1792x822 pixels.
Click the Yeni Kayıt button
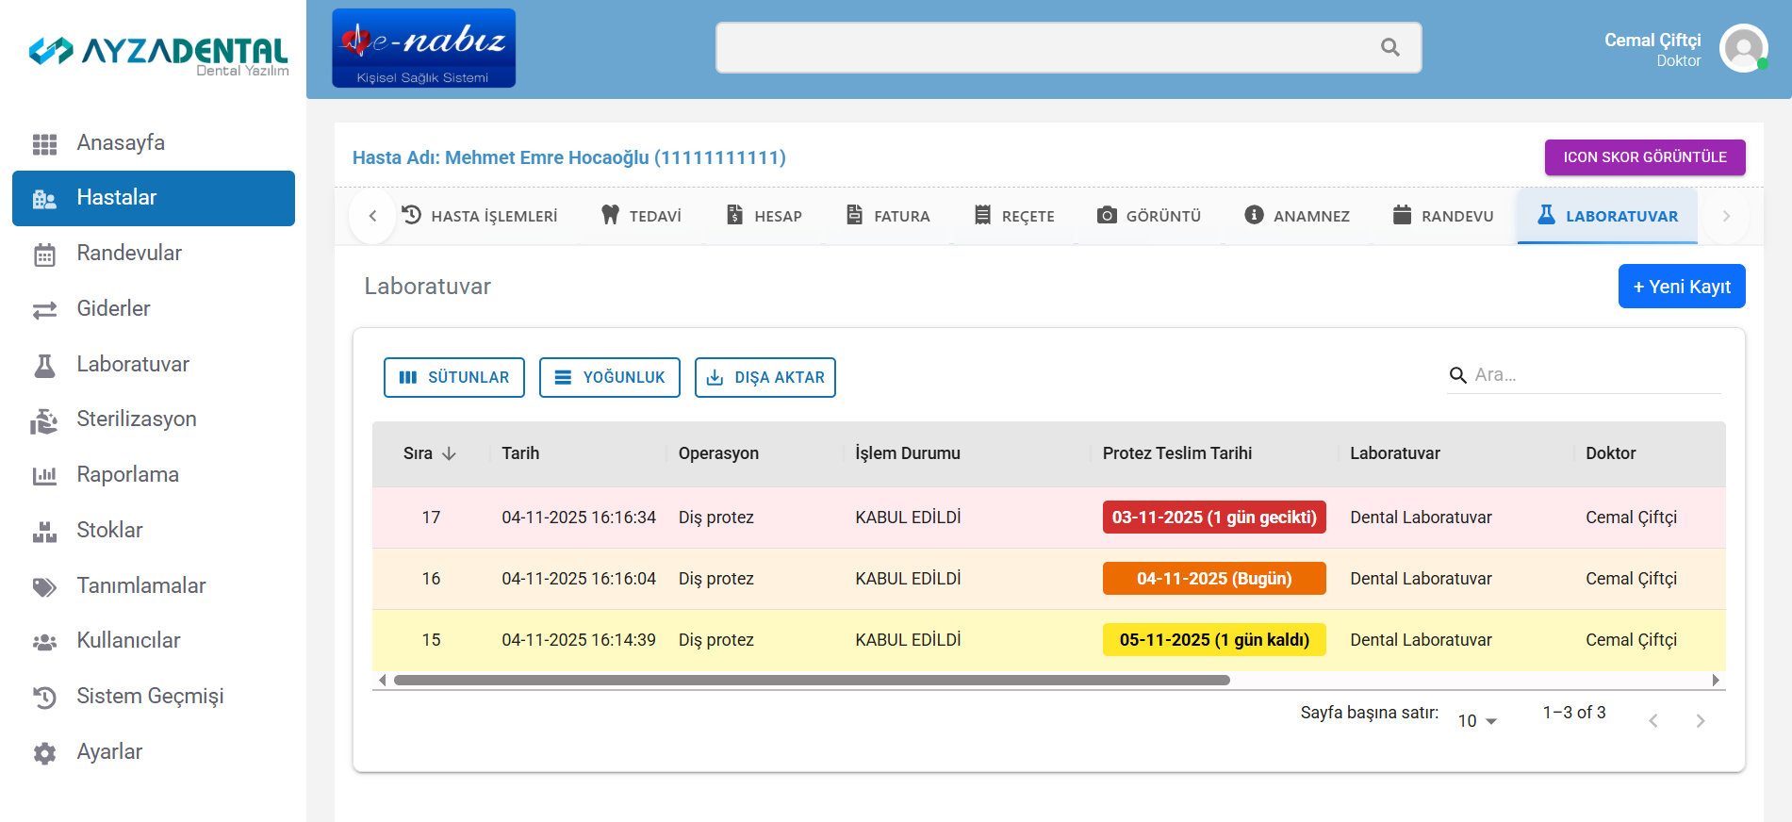click(x=1681, y=287)
